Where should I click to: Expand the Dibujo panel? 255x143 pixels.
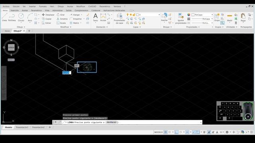(21, 27)
